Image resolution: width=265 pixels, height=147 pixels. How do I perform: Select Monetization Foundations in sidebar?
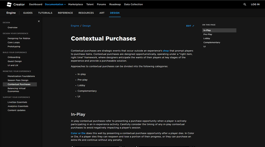(x=21, y=76)
